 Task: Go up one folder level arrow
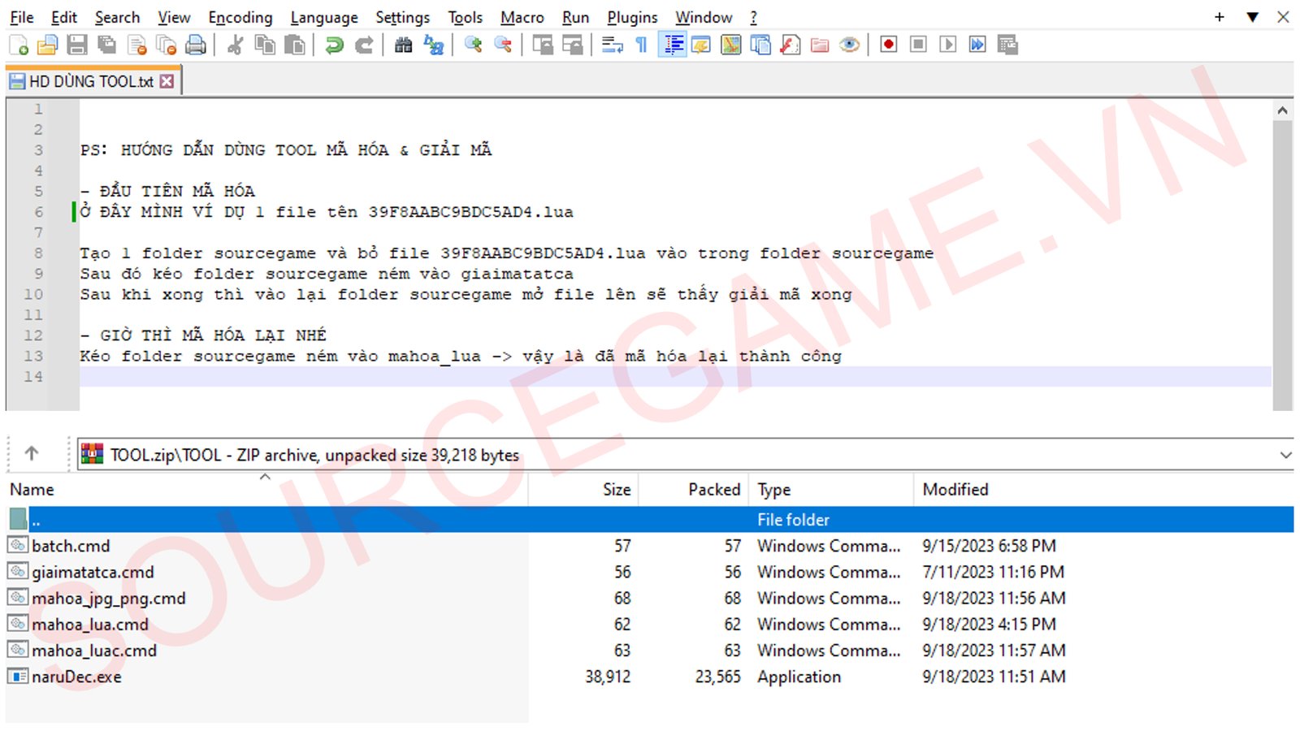pos(32,453)
